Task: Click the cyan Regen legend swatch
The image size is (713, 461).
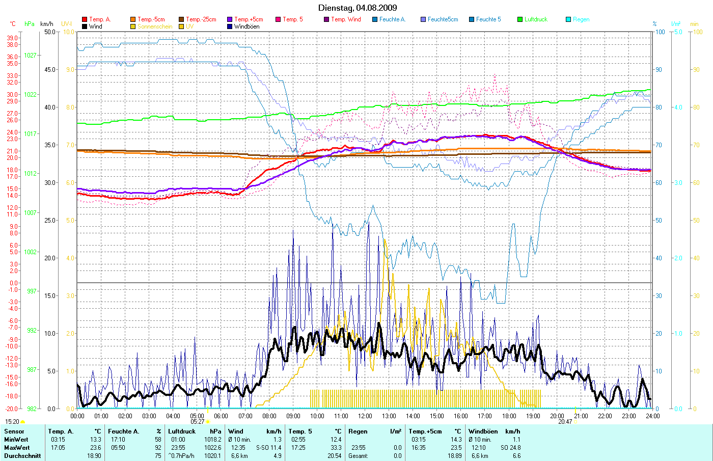Action: pos(568,19)
